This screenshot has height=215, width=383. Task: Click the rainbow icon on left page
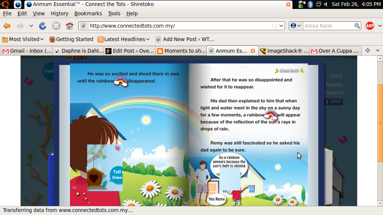(121, 81)
